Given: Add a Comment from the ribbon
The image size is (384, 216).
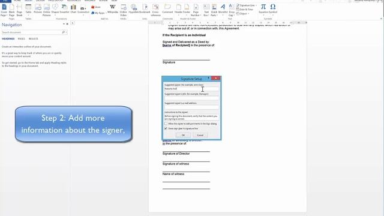Looking at the screenshot, I should [x=167, y=9].
